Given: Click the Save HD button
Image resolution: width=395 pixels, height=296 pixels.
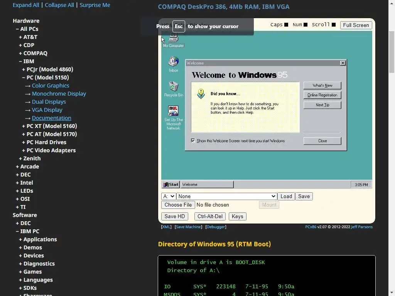Looking at the screenshot, I should (x=175, y=217).
